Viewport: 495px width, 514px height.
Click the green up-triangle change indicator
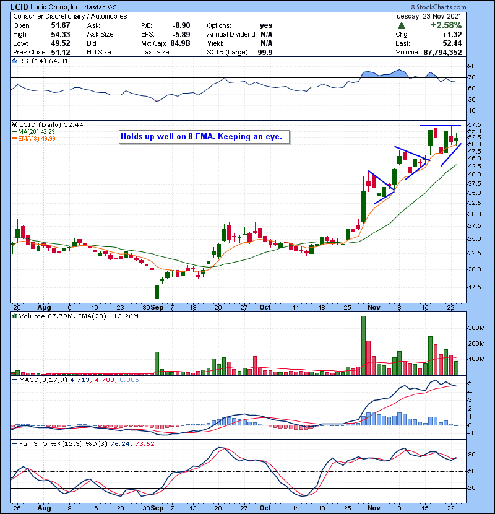402,25
